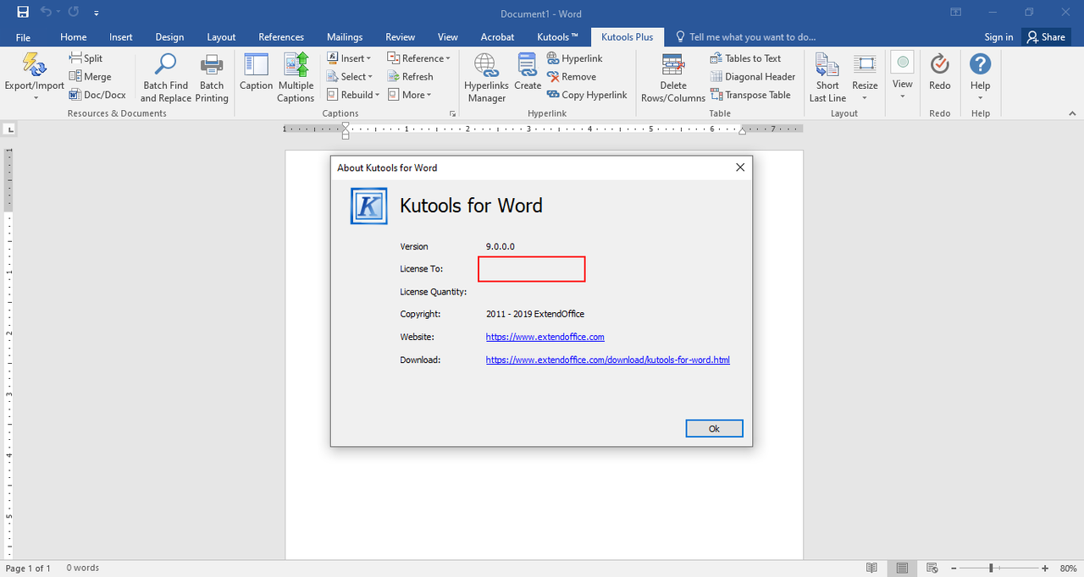Click Ok in About dialog

pos(714,429)
